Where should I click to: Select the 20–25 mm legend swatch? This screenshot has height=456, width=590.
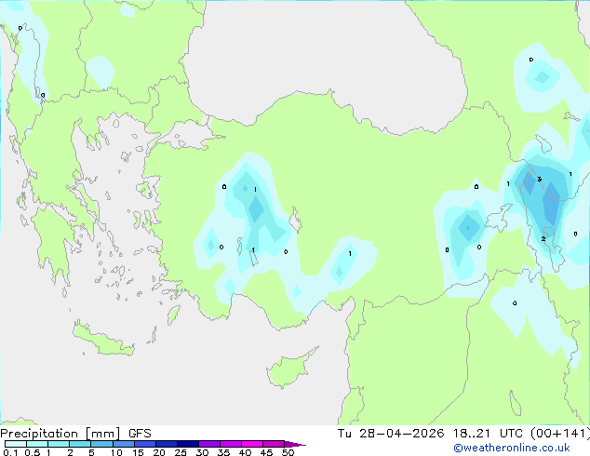click(166, 444)
